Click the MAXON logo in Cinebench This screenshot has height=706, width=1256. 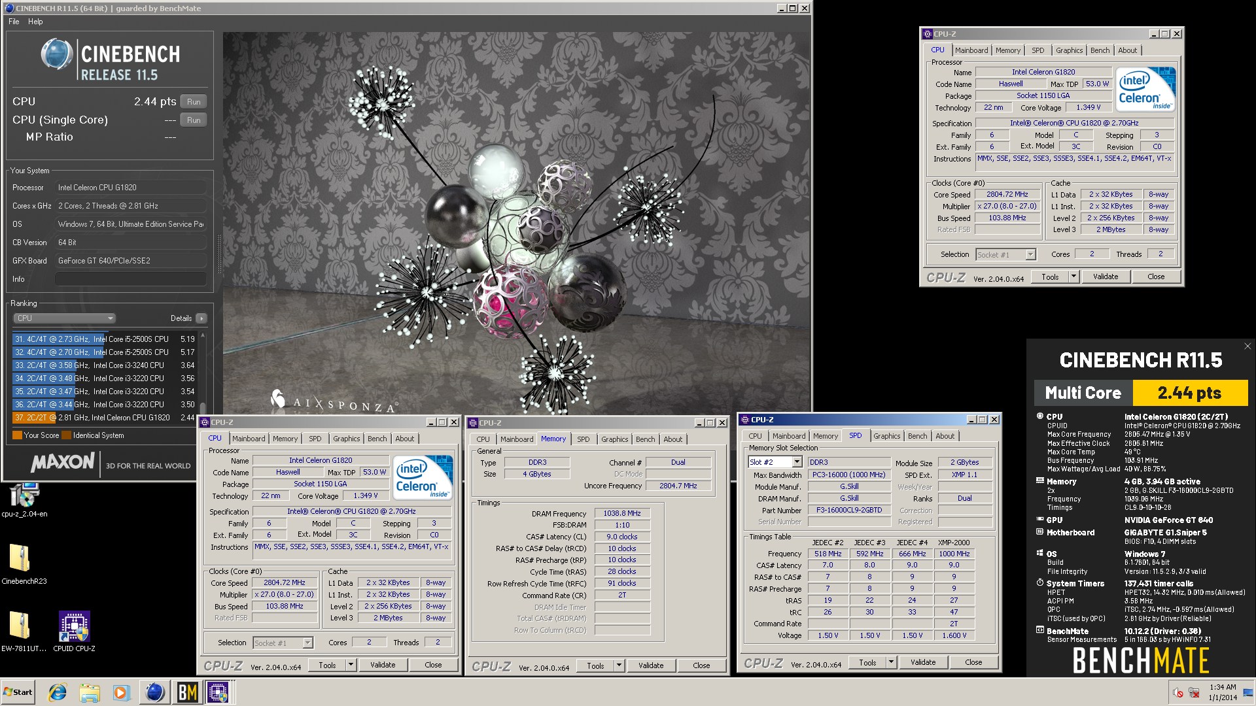pos(63,463)
